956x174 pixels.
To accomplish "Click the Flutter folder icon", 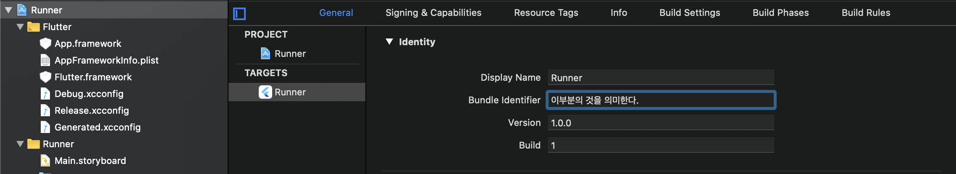I will click(33, 27).
